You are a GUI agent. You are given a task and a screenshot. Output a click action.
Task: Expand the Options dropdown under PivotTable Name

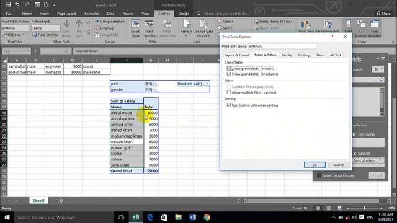[14, 35]
